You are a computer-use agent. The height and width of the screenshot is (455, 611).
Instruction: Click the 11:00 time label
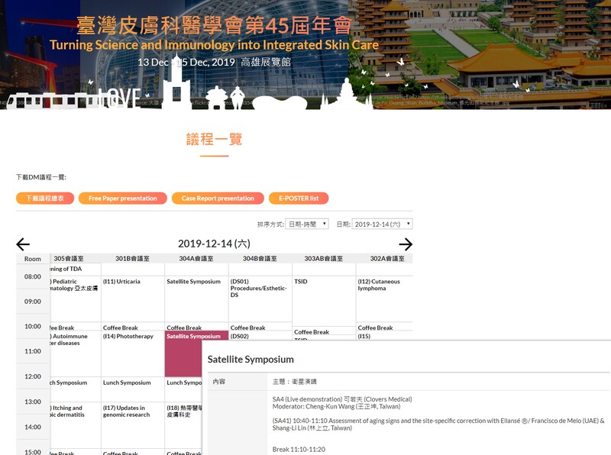tap(33, 351)
